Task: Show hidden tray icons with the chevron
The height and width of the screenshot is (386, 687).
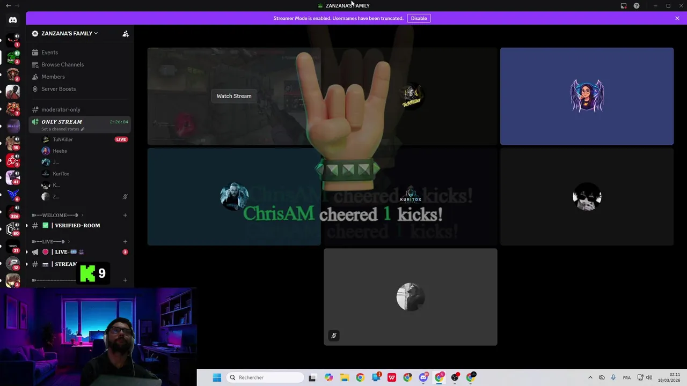Action: [x=590, y=377]
